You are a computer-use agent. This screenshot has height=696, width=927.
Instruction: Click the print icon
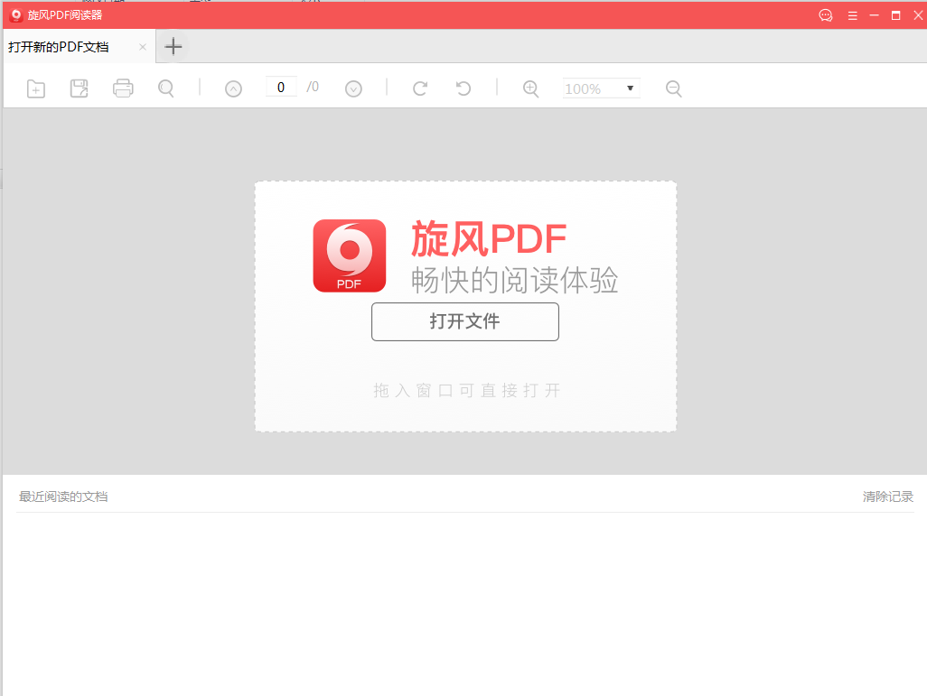123,88
